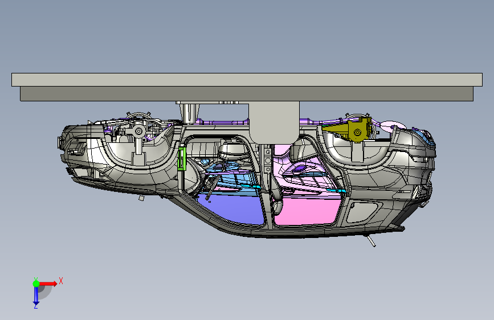Click the Z axis label text

click(x=35, y=306)
